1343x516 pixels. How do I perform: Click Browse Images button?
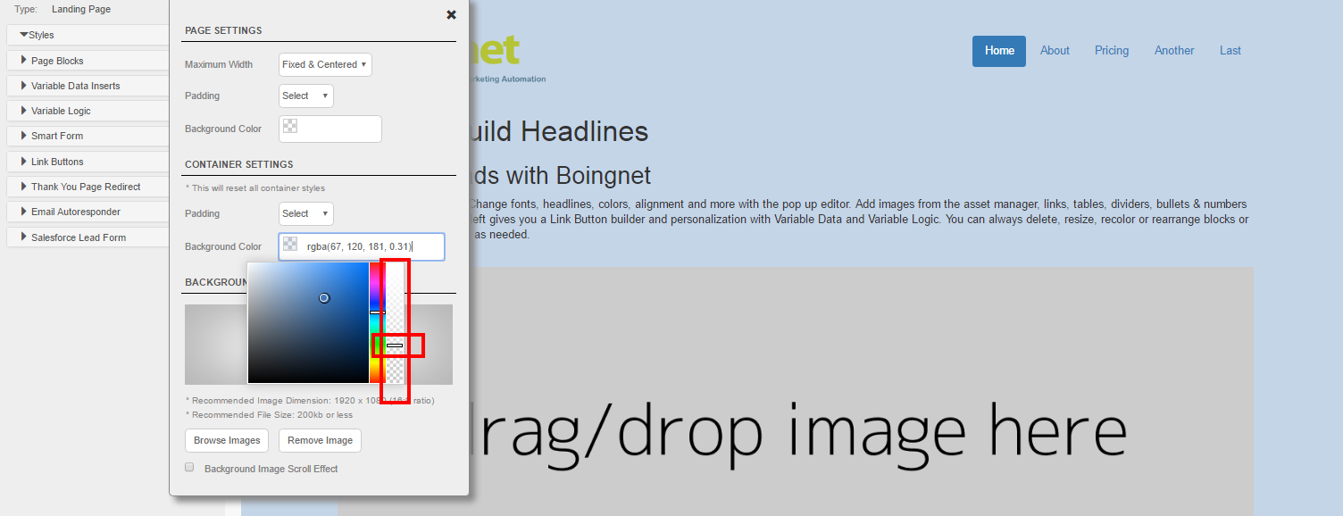[x=227, y=440]
